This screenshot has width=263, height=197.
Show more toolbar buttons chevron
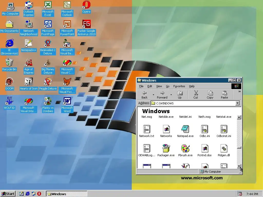click(x=240, y=92)
